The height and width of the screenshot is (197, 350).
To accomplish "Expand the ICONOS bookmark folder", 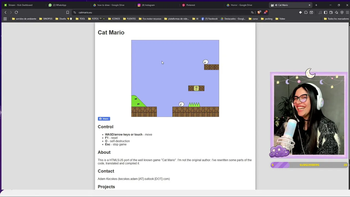I will tap(114, 19).
